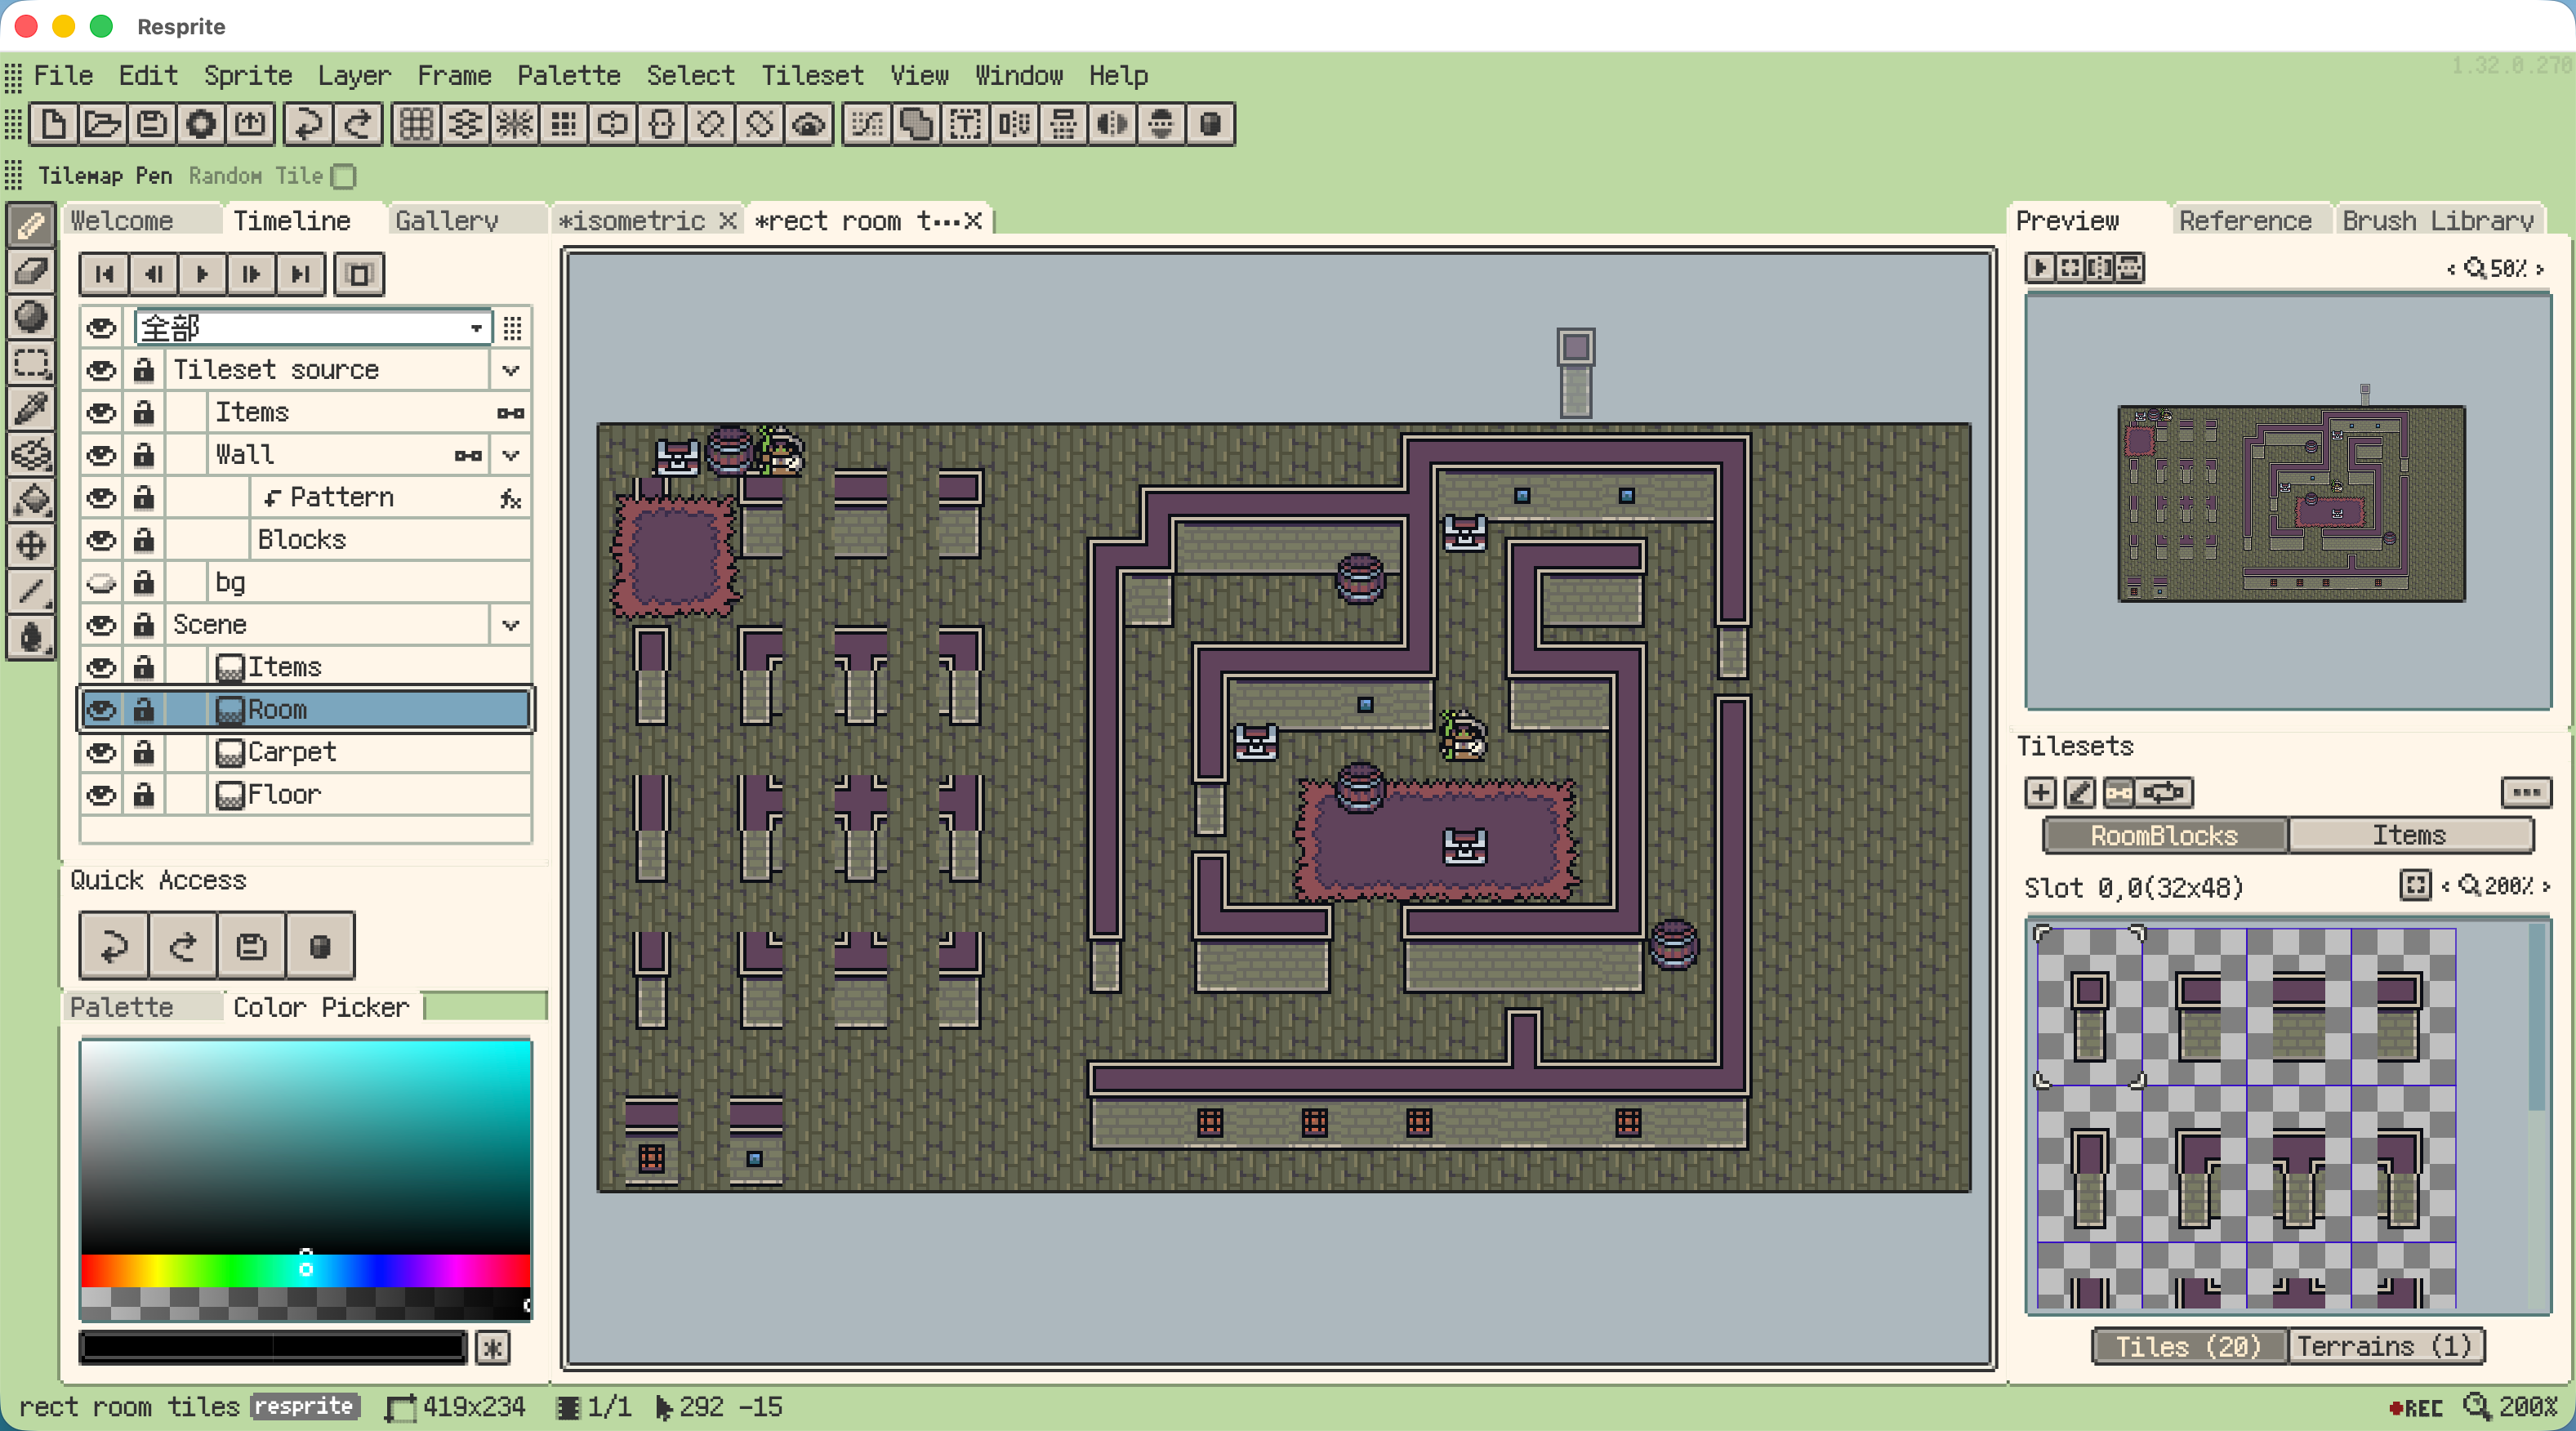Increase tileset zoom with arrow right of 200%
The height and width of the screenshot is (1431, 2576).
[x=2545, y=886]
